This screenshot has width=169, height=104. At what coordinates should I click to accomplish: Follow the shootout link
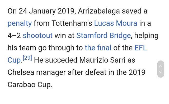point(37,36)
